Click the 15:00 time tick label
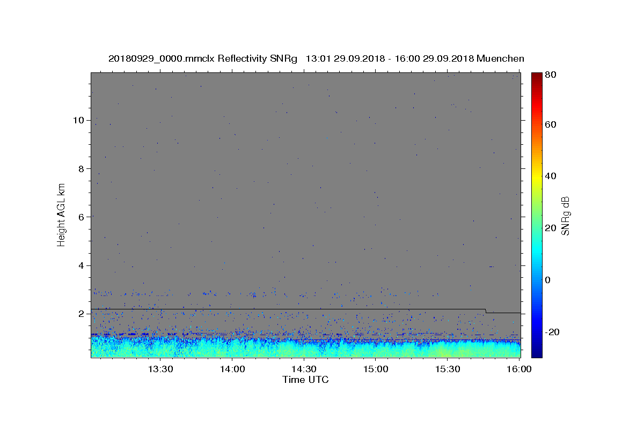644x429 pixels. [x=376, y=369]
